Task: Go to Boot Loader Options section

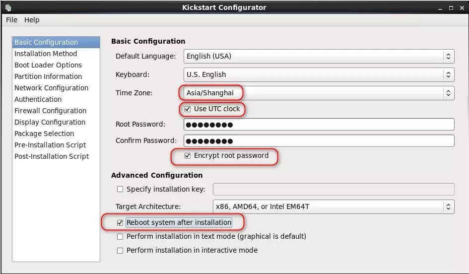Action: pyautogui.click(x=48, y=65)
